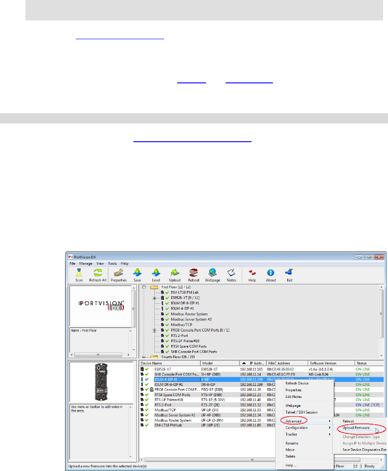The width and height of the screenshot is (388, 471).
Task: Click the Scan toolbar icon
Action: 79,273
